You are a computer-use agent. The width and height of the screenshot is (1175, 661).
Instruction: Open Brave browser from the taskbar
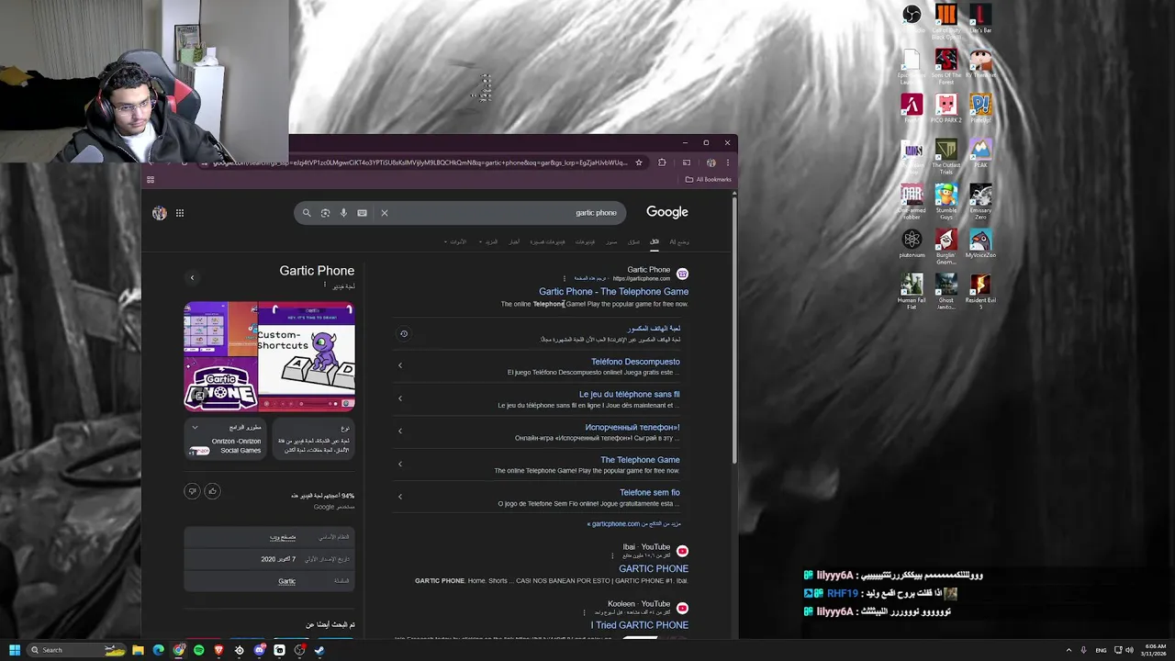pyautogui.click(x=218, y=650)
